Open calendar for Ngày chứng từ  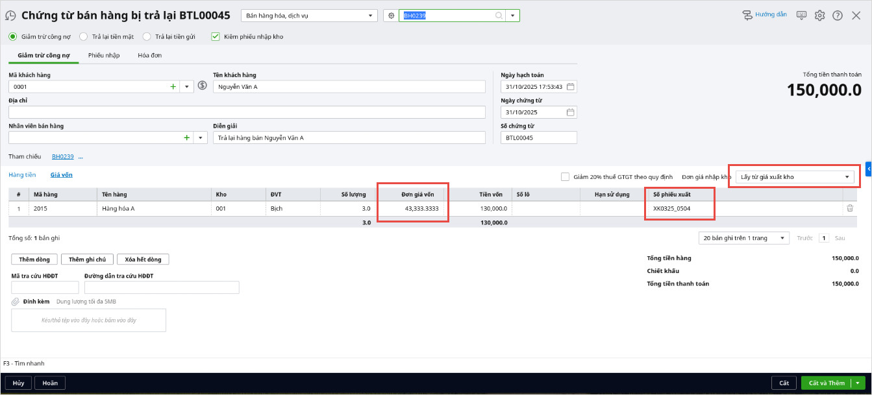(570, 112)
